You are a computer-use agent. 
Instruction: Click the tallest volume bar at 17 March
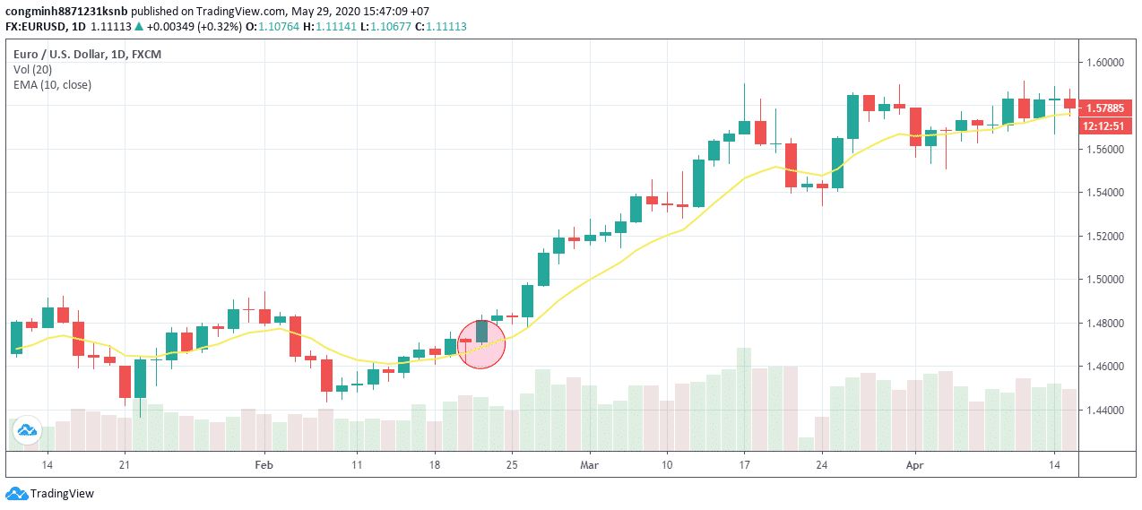click(x=744, y=399)
